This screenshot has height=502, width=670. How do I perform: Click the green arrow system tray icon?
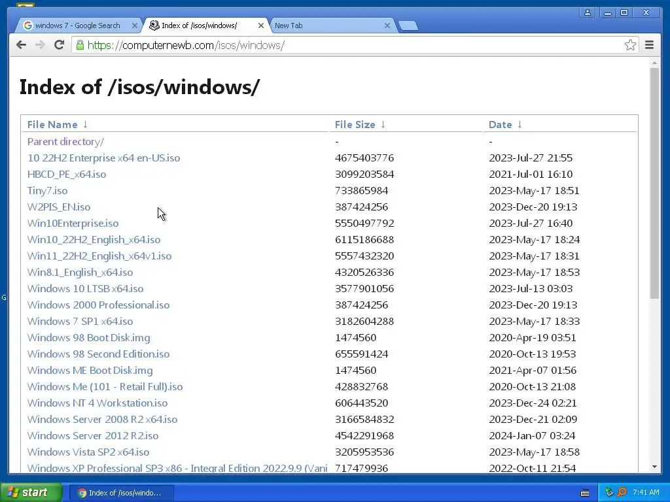609,492
